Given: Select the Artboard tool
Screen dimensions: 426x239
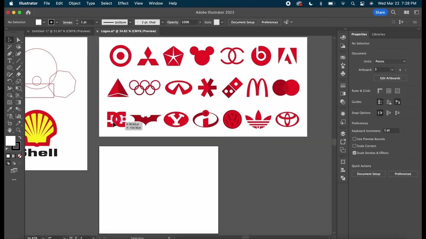Looking at the screenshot, I should click(10, 123).
